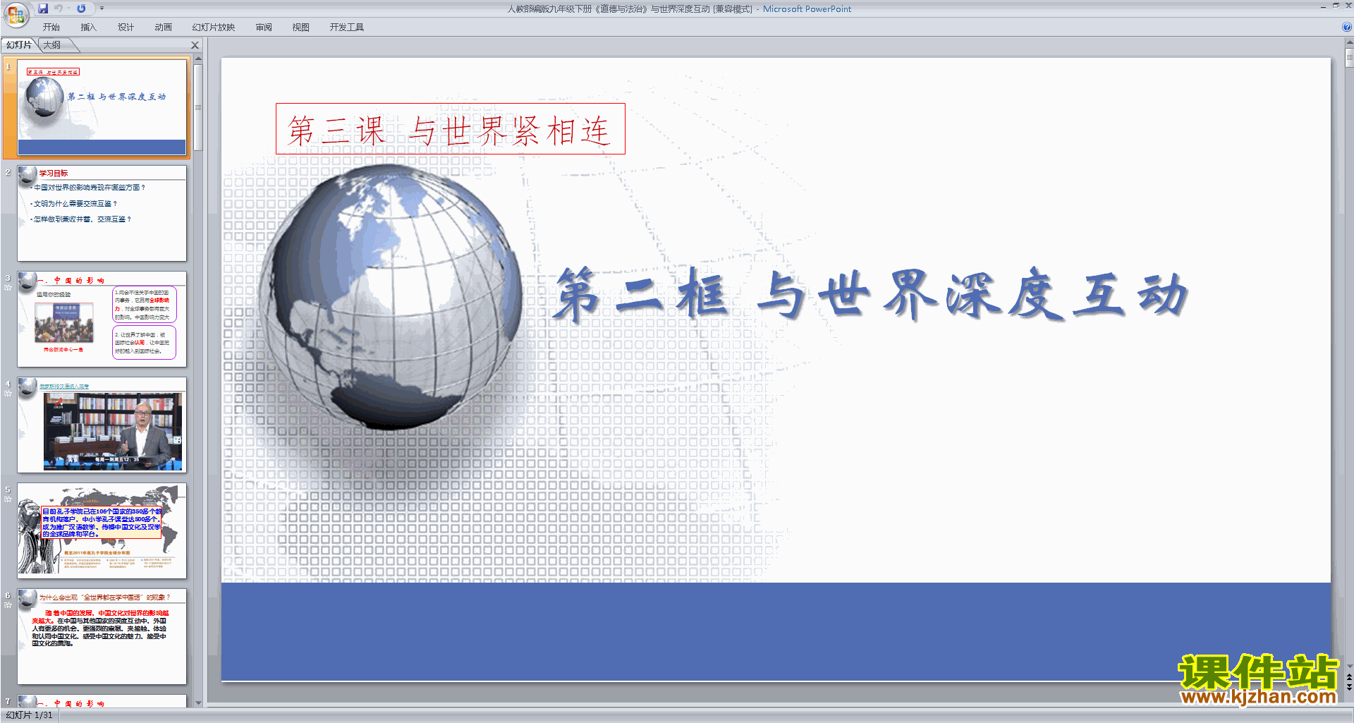Expand Customize Quick Access Toolbar dropdown
This screenshot has width=1354, height=723.
[x=102, y=8]
